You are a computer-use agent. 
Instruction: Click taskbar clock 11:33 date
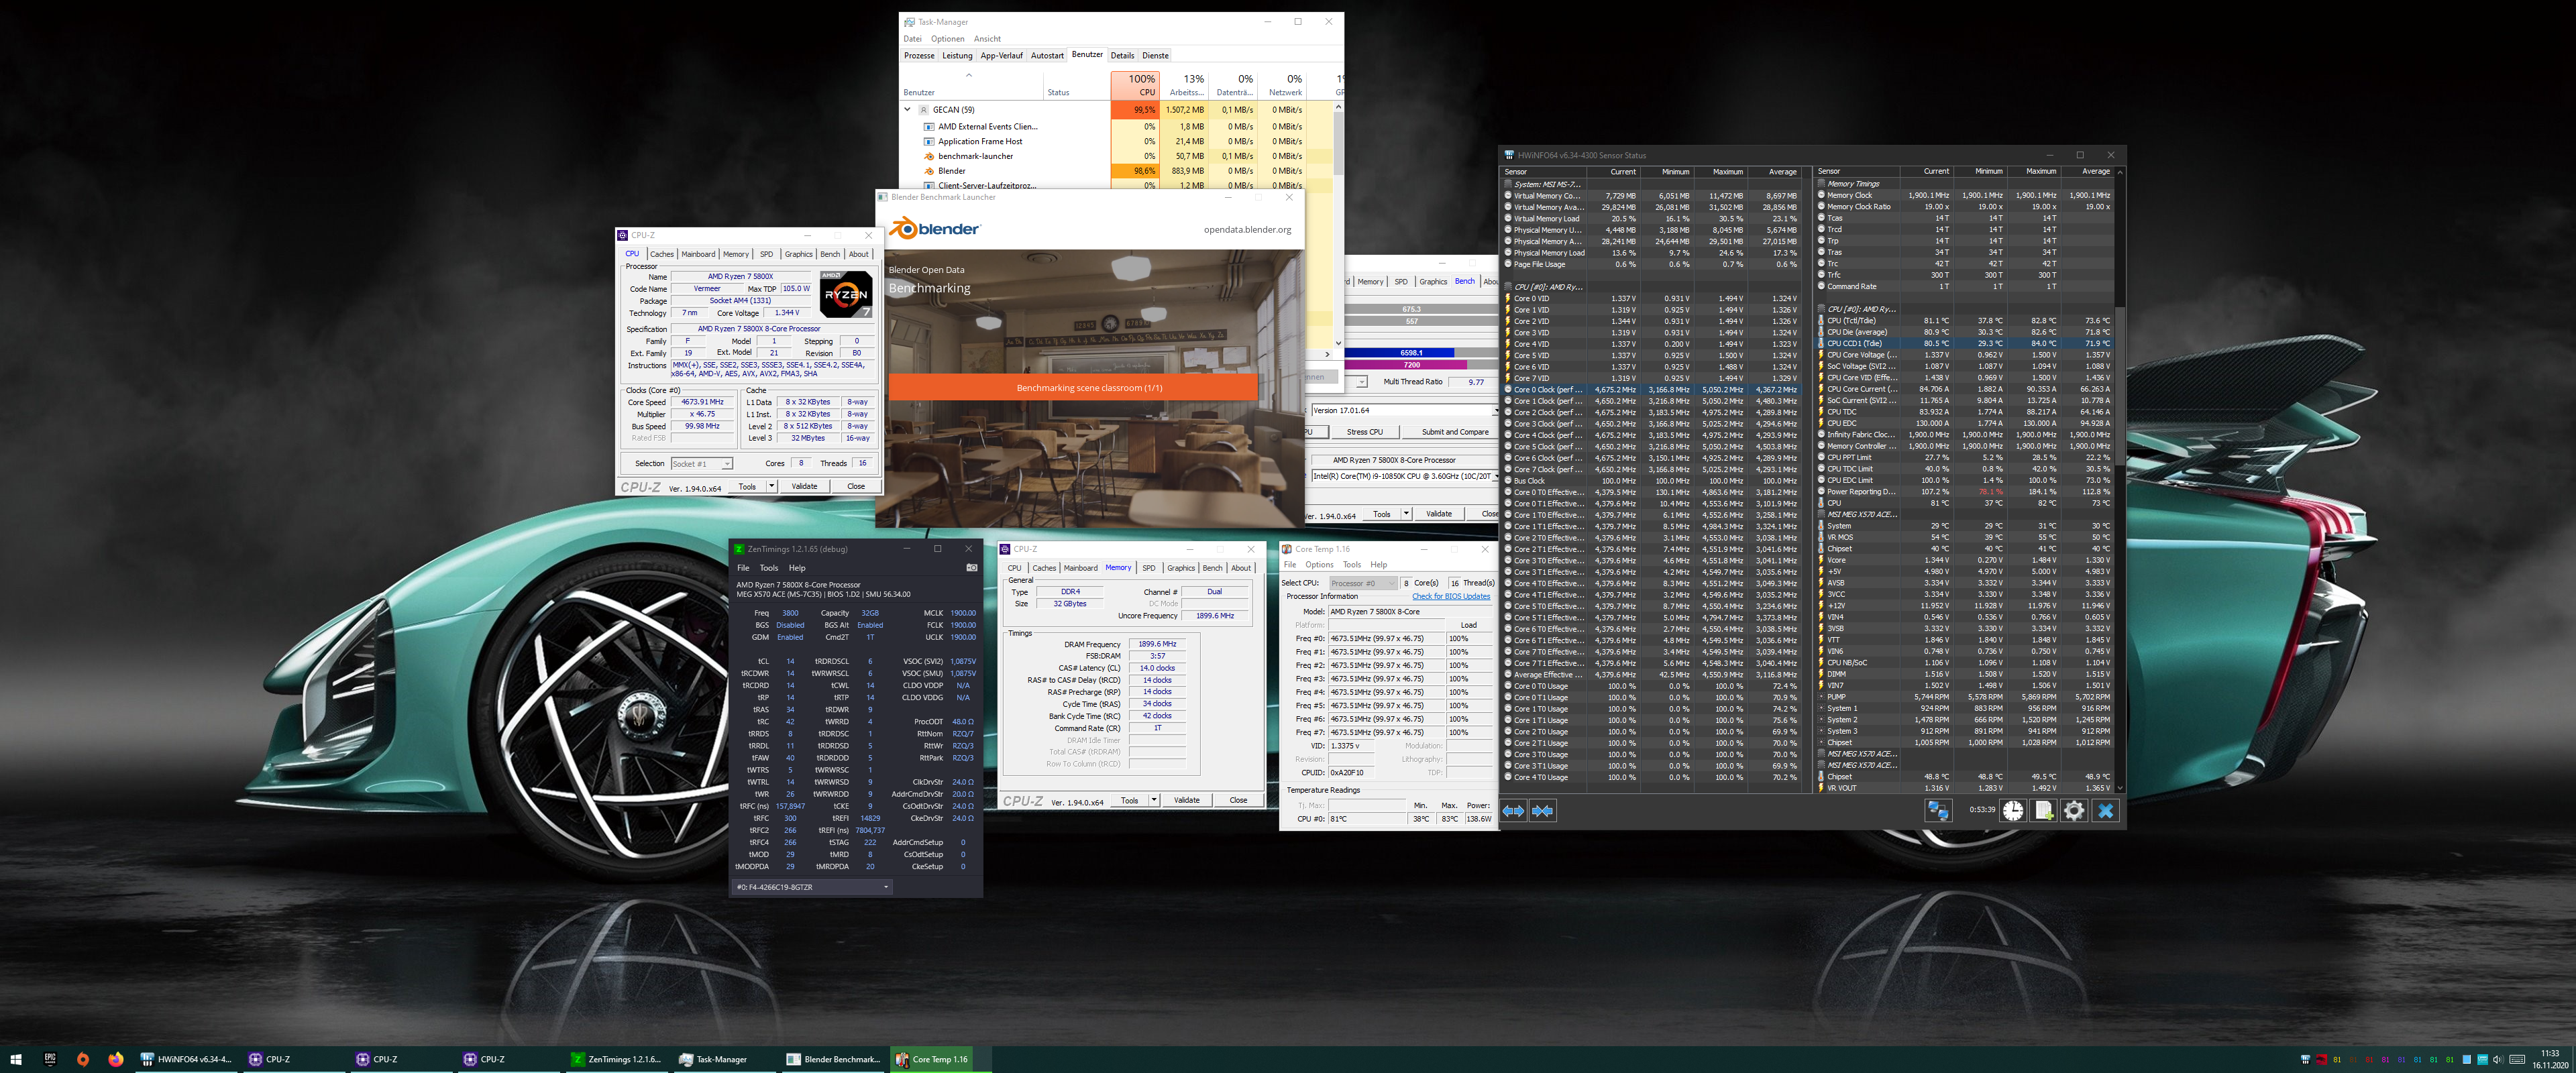[2550, 1059]
